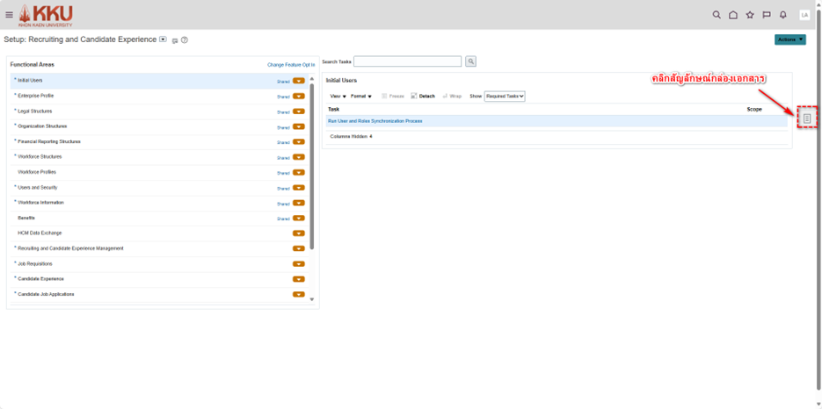Screen dimensions: 822x409
Task: Open the Format menu in tasks table
Action: pos(360,97)
